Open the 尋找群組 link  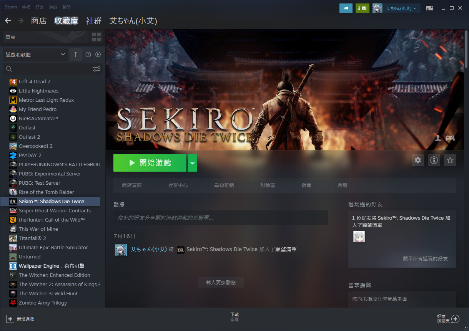[x=224, y=185]
